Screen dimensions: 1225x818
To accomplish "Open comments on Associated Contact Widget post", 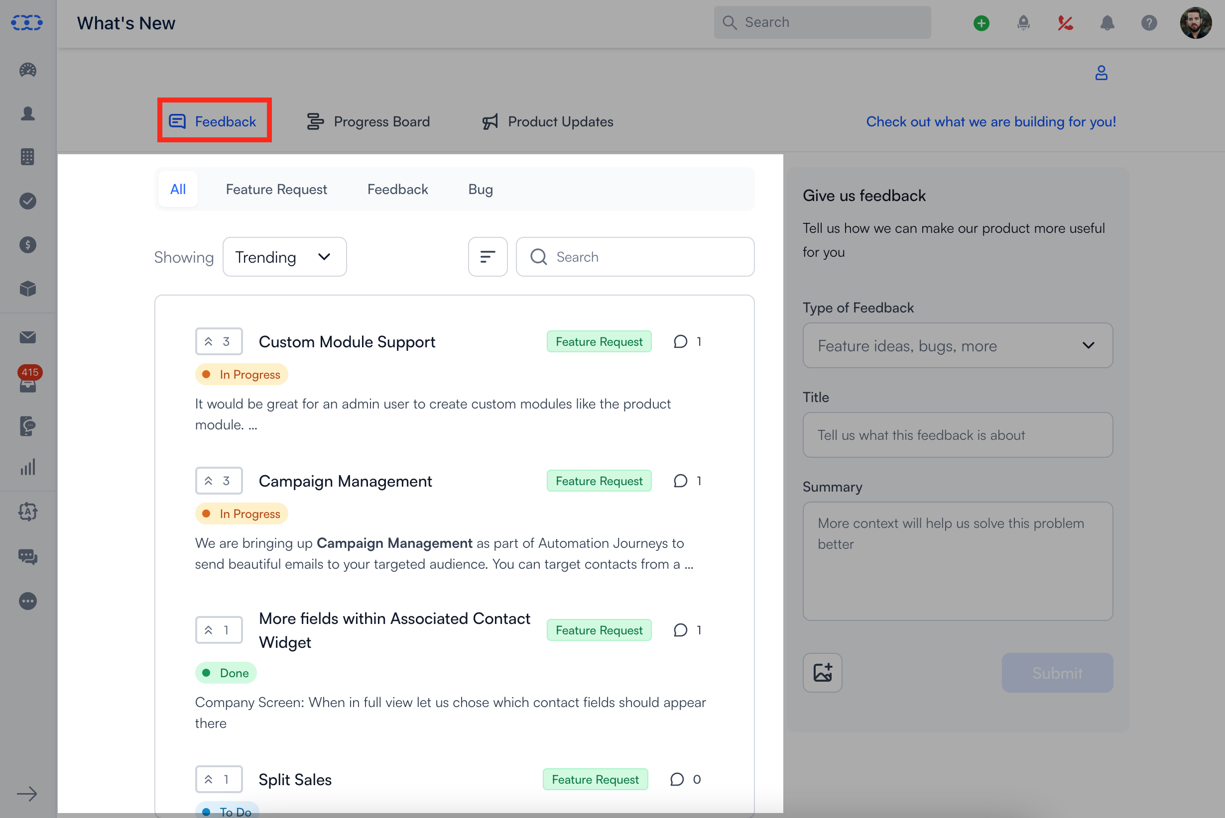I will [687, 630].
